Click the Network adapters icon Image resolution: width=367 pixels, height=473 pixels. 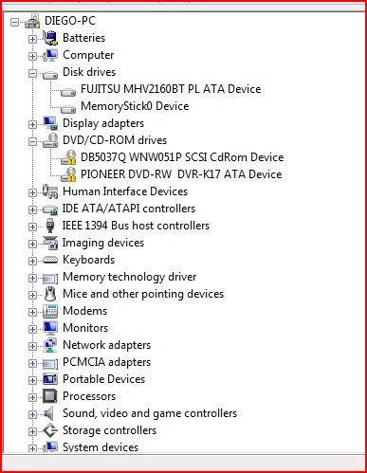50,345
